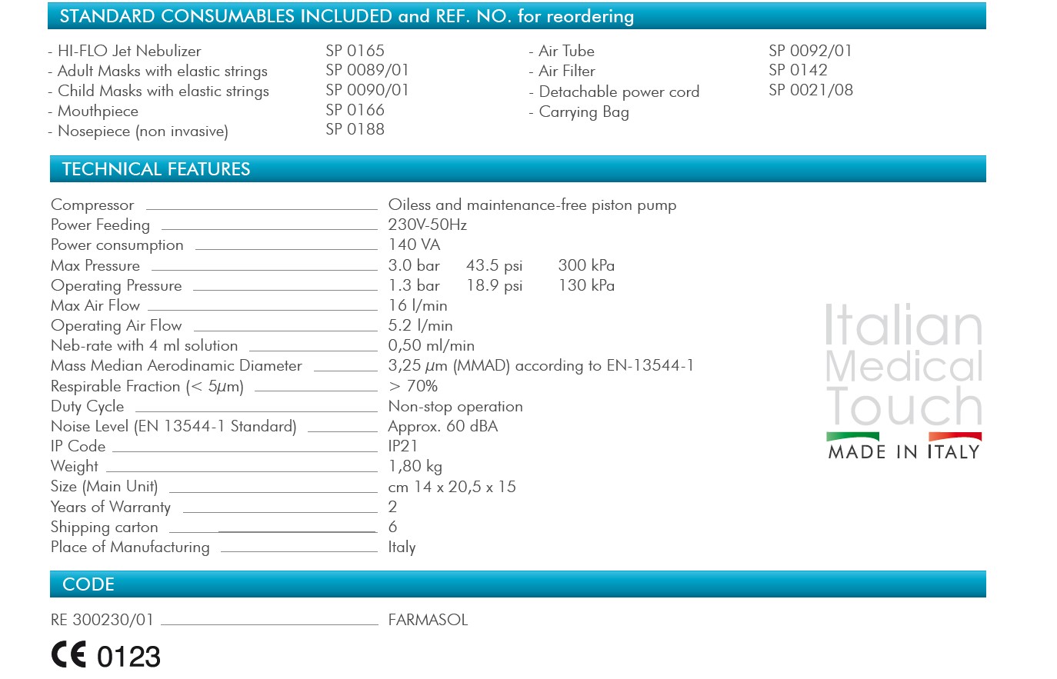The height and width of the screenshot is (679, 1057).
Task: Click the 'Max Air Flow' label
Action: pos(95,305)
